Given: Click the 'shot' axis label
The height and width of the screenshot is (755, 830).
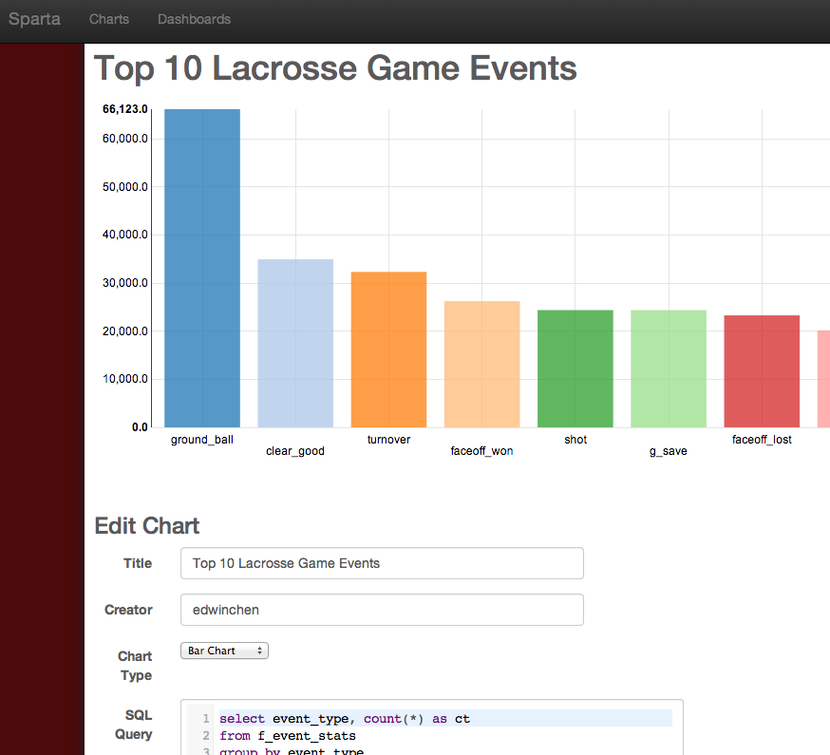Looking at the screenshot, I should point(575,440).
